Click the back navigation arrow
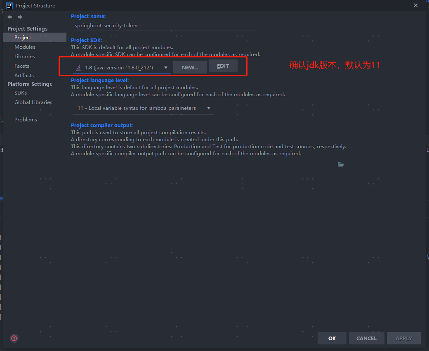This screenshot has height=351, width=429. (9, 17)
